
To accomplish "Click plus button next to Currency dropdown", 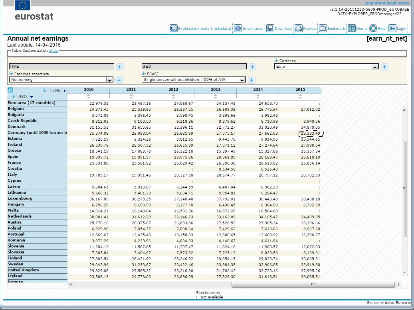I will [384, 67].
